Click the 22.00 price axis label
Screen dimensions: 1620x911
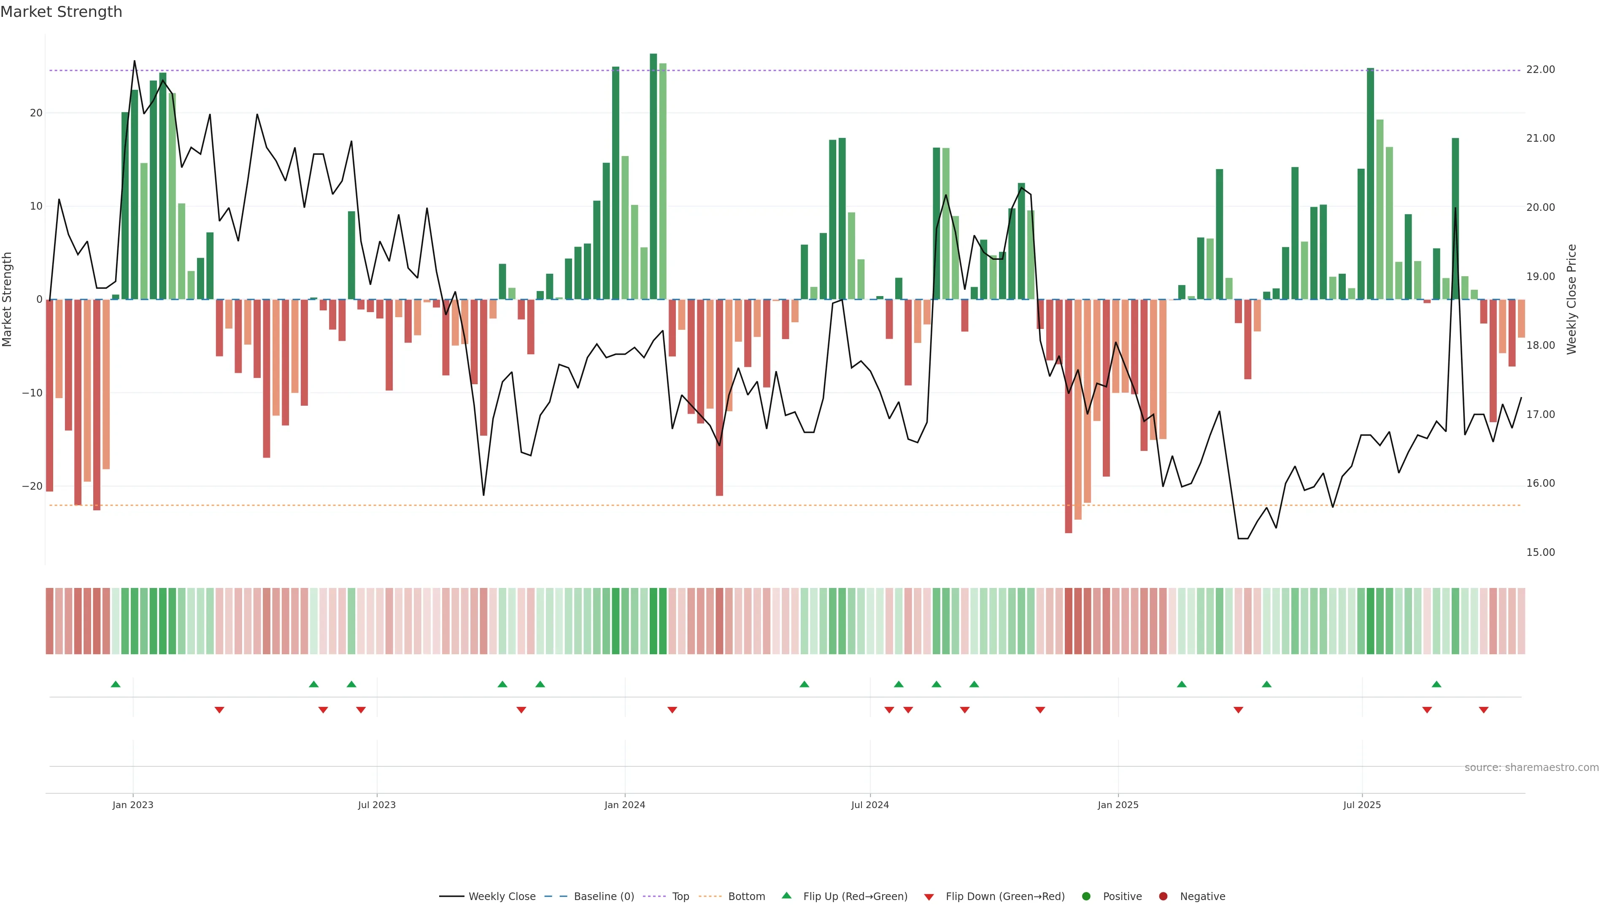[x=1540, y=70]
